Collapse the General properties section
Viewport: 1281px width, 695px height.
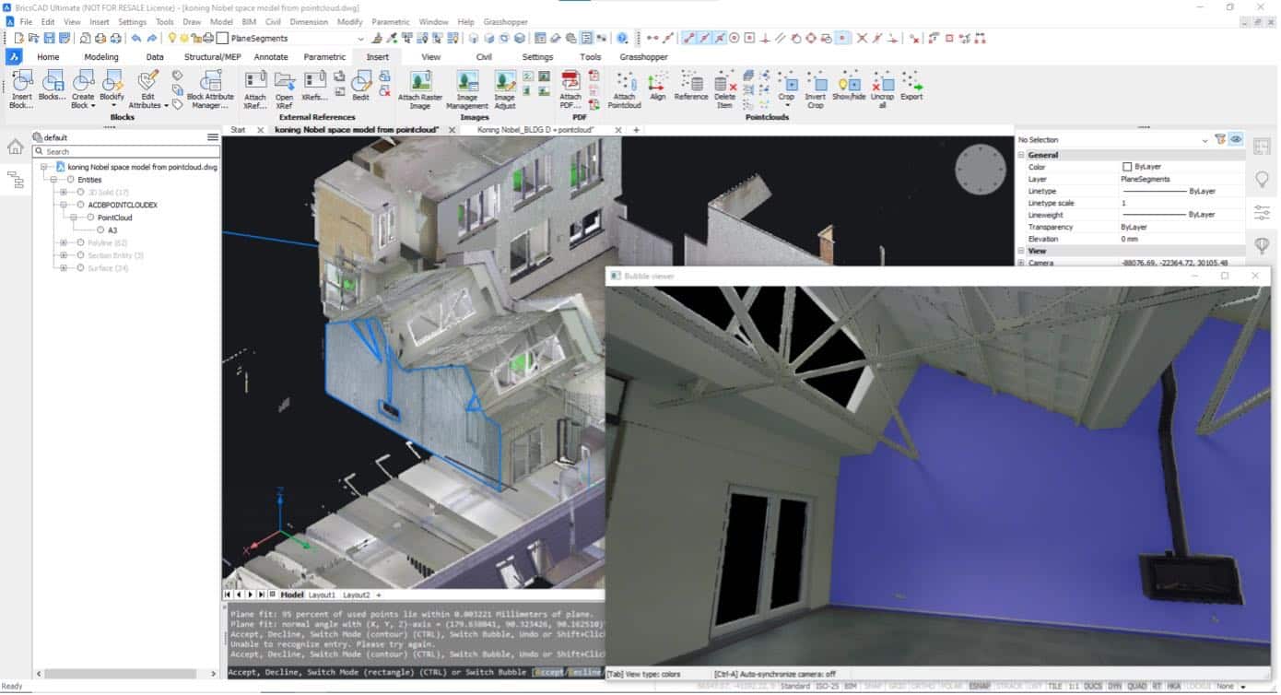point(1021,155)
